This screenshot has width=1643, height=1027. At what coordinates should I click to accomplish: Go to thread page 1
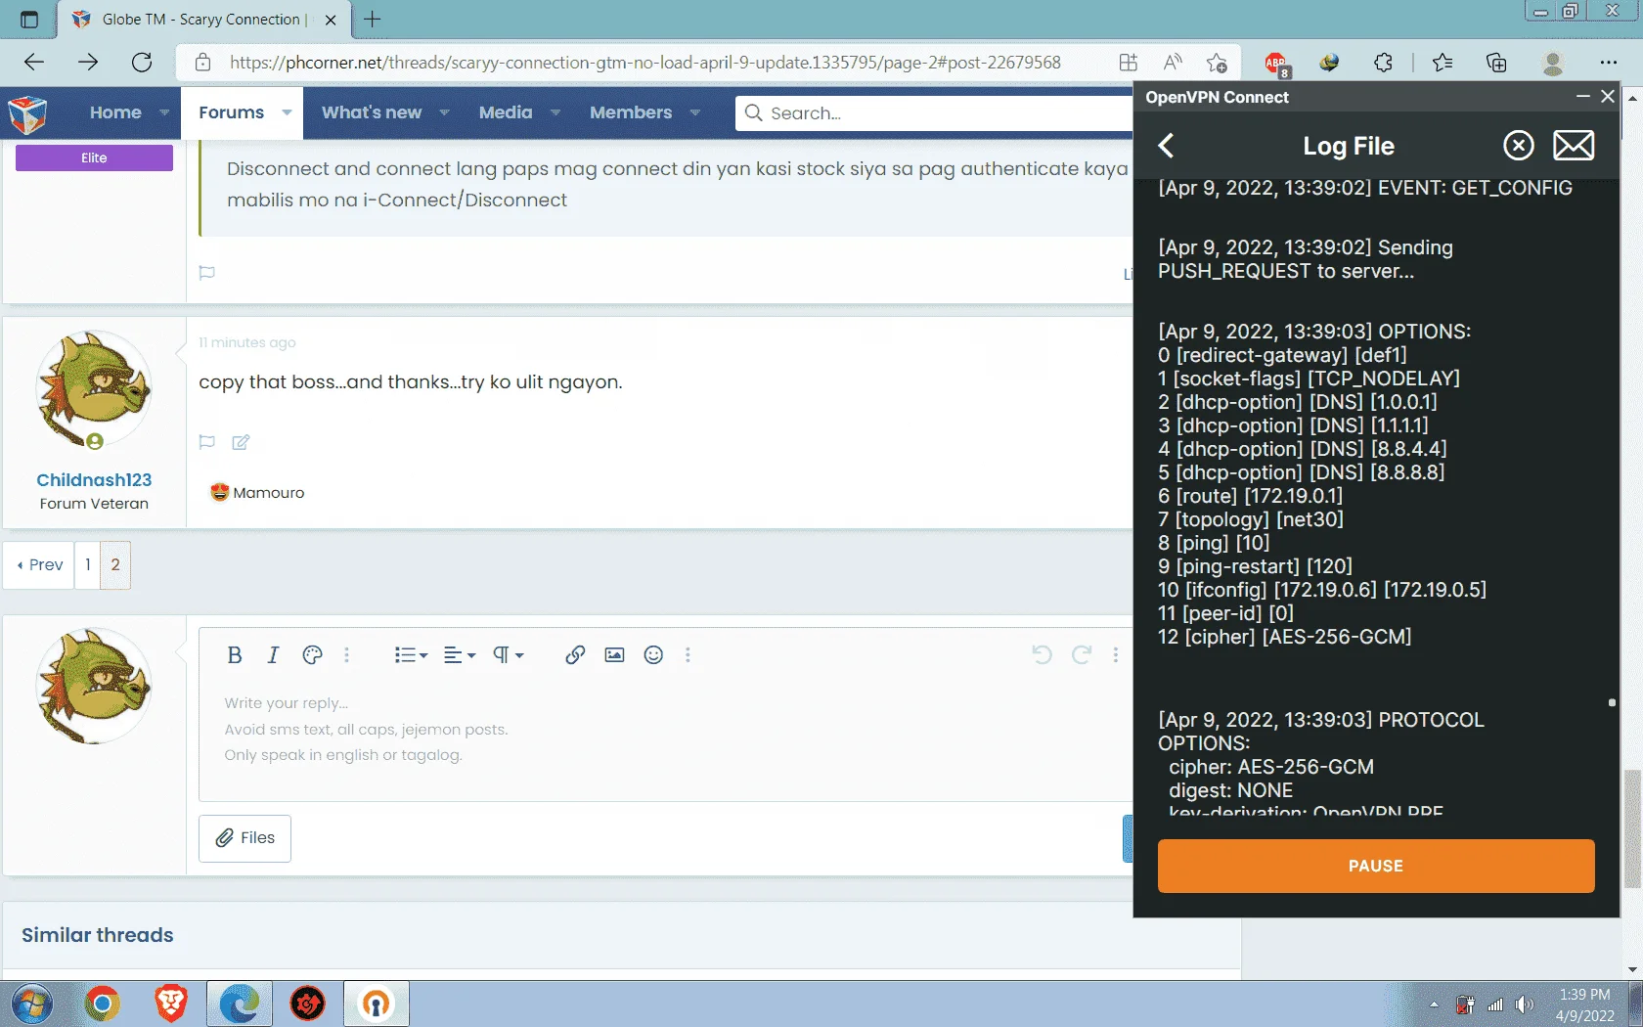(87, 564)
